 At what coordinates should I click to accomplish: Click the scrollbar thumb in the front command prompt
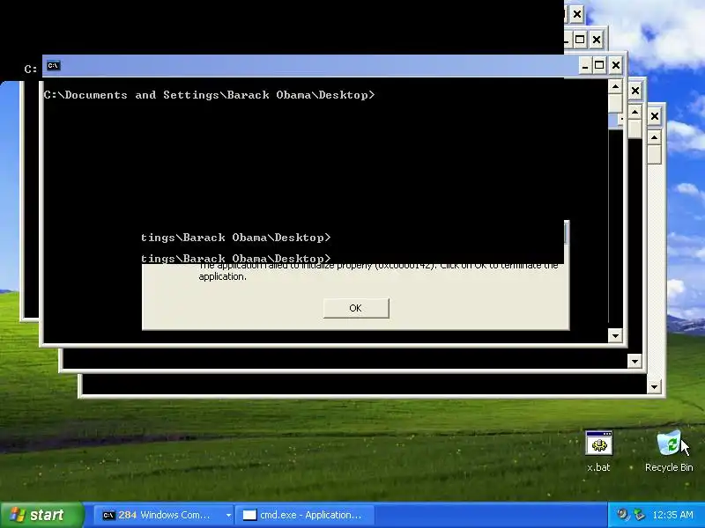(615, 103)
